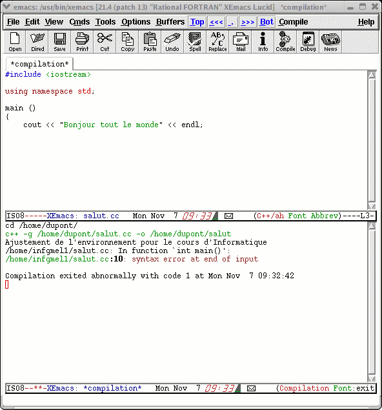Click the minibuffer echo area at bottom

[191, 399]
